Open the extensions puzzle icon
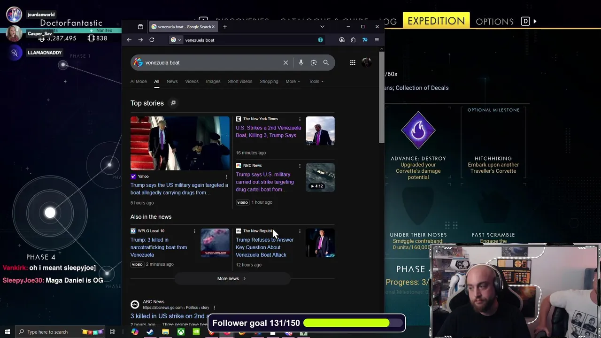601x338 pixels. tap(353, 40)
